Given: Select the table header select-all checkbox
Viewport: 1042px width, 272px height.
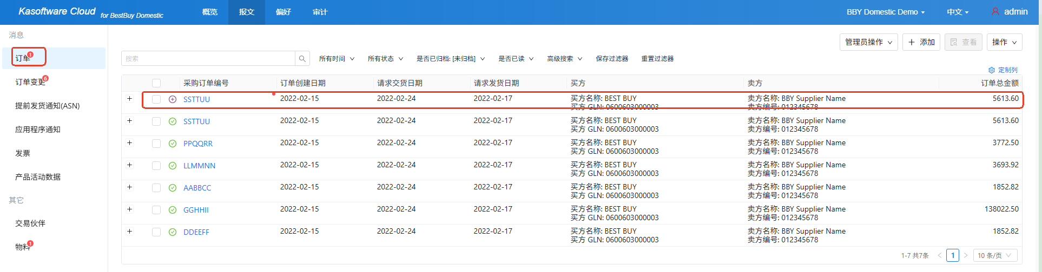Looking at the screenshot, I should tap(156, 83).
